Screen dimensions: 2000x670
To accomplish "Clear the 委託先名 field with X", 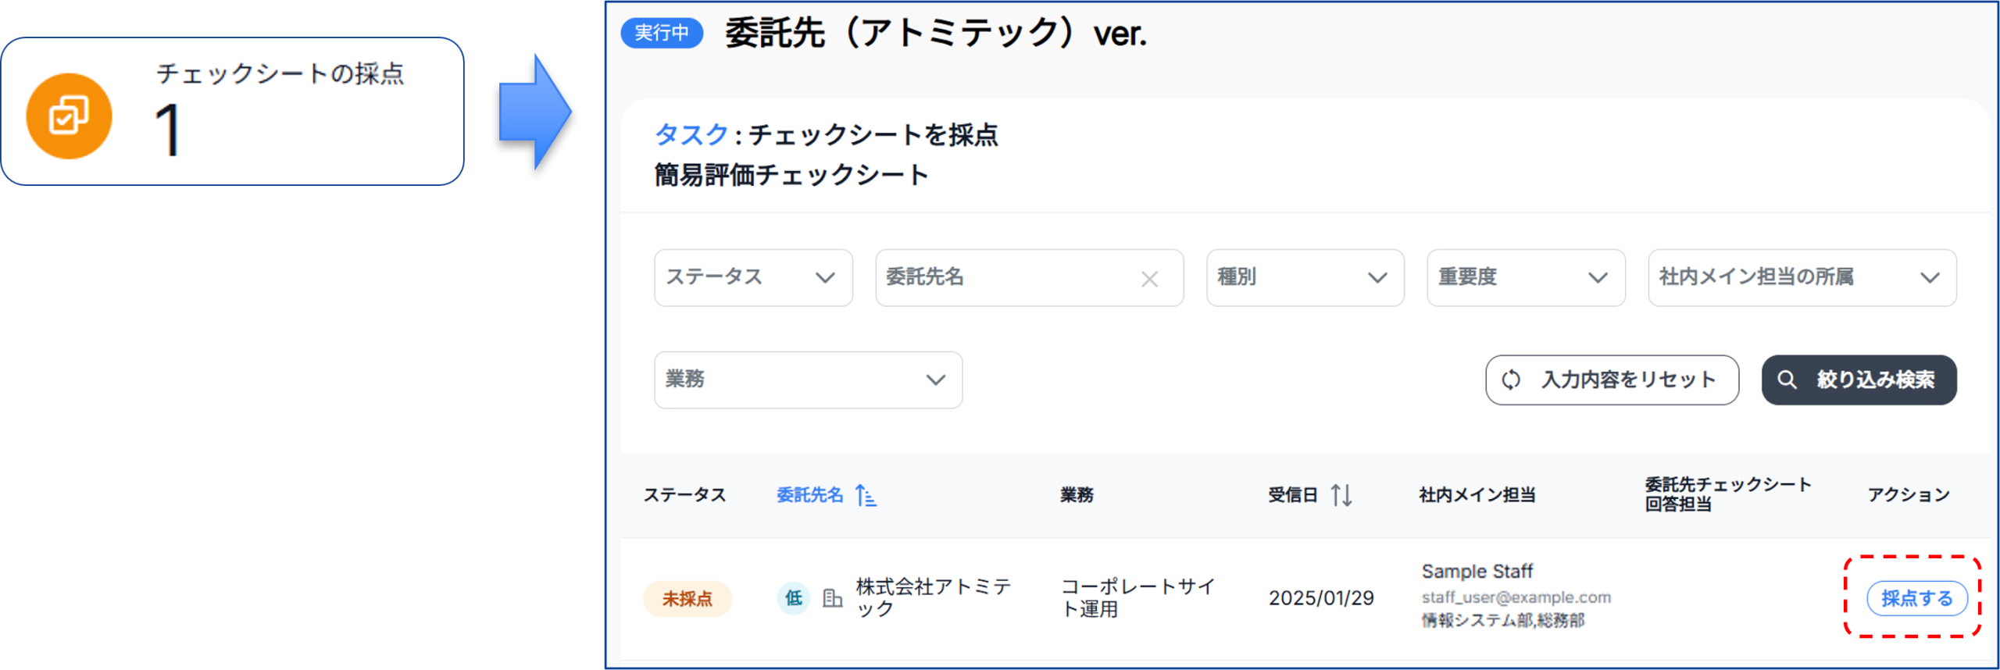I will point(1148,279).
